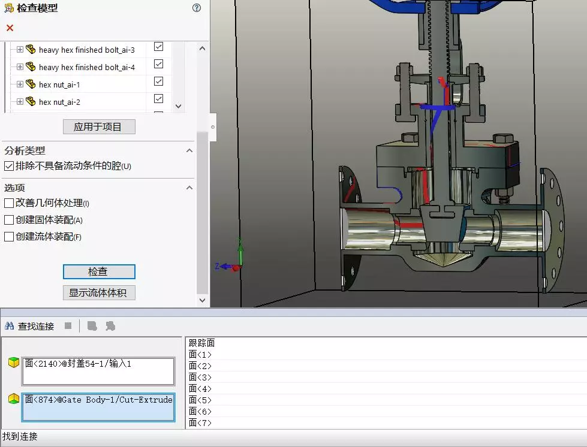Click the green-top cube icon beside 面<2140>
This screenshot has height=447, width=587.
13,363
